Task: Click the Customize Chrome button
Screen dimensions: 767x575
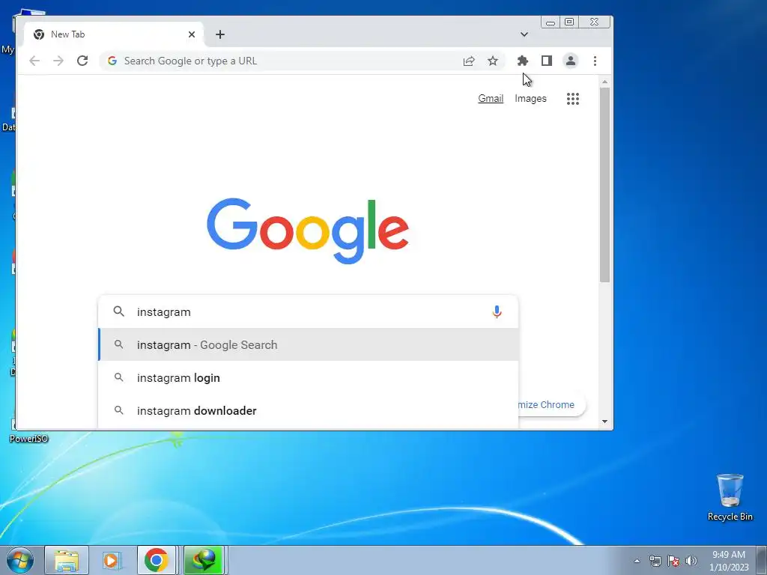Action: (551, 404)
